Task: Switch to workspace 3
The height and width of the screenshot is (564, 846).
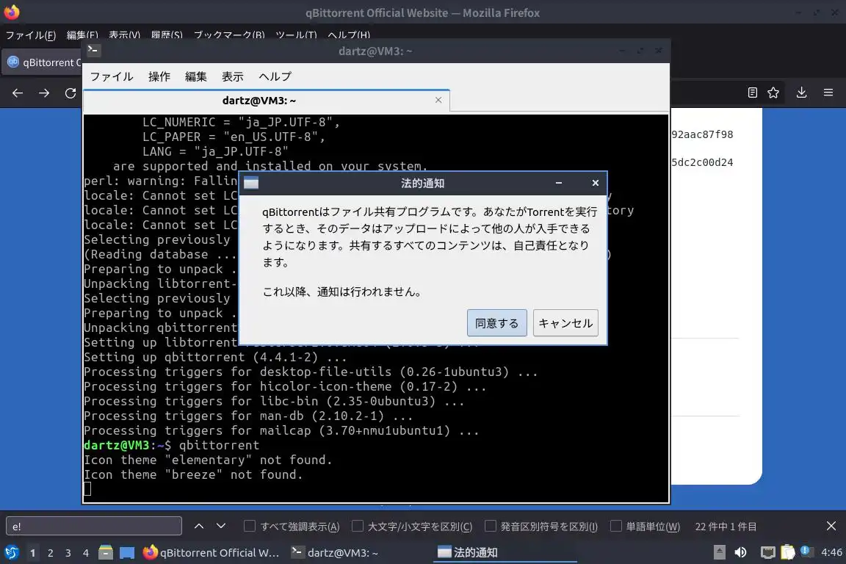Action: tap(68, 553)
